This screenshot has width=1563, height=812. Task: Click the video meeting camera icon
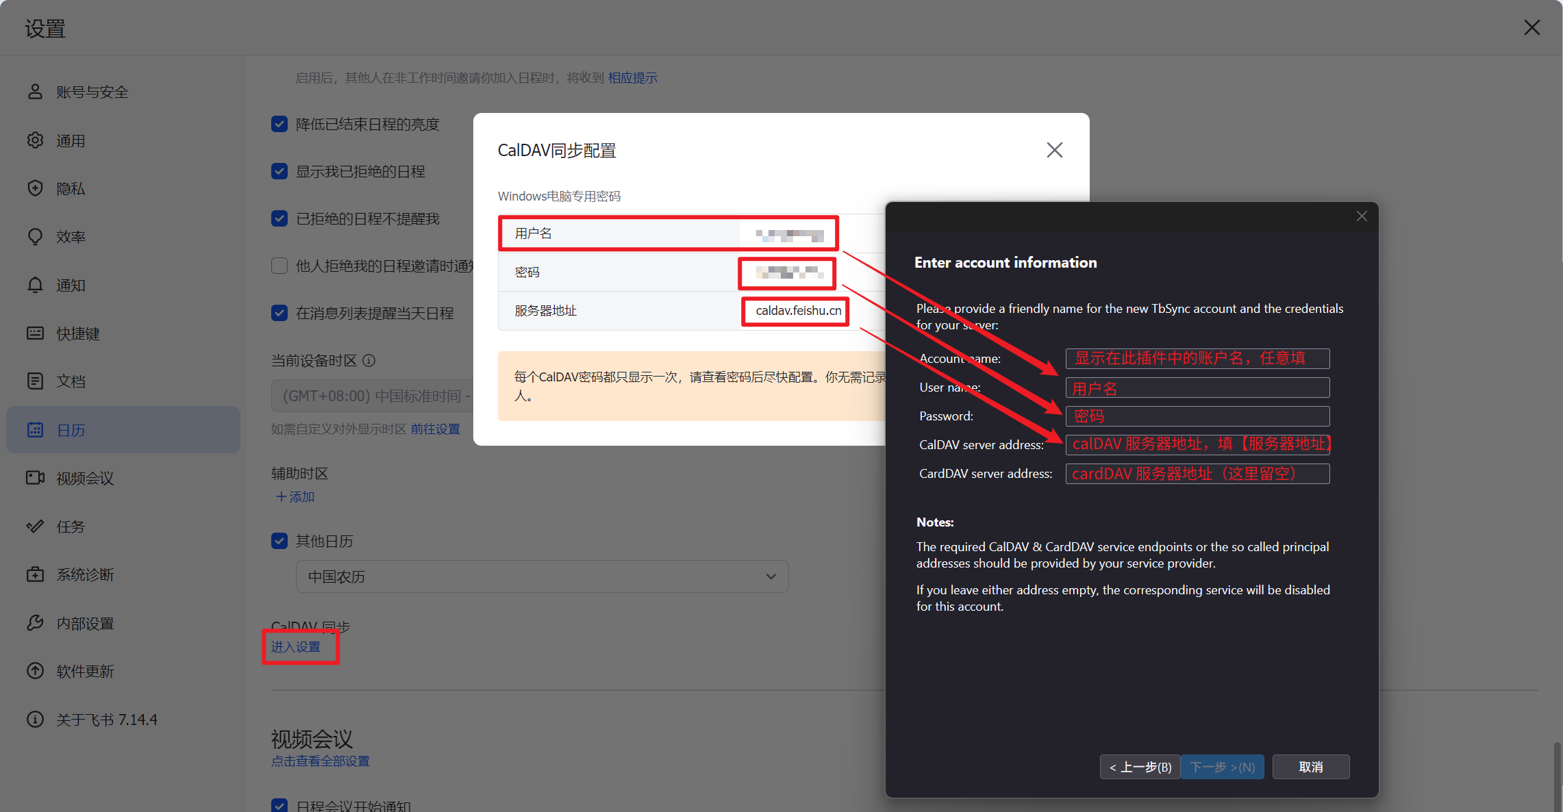35,478
